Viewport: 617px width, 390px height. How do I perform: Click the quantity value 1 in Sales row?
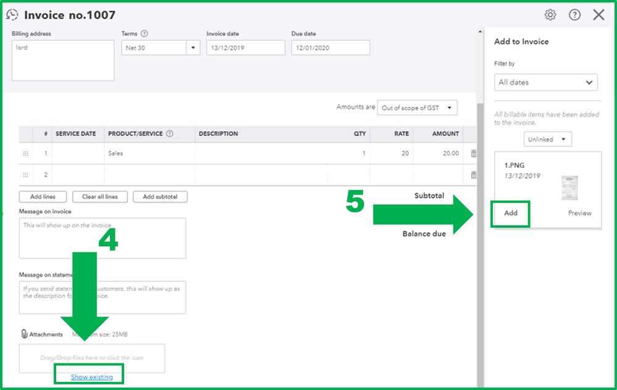pyautogui.click(x=364, y=153)
